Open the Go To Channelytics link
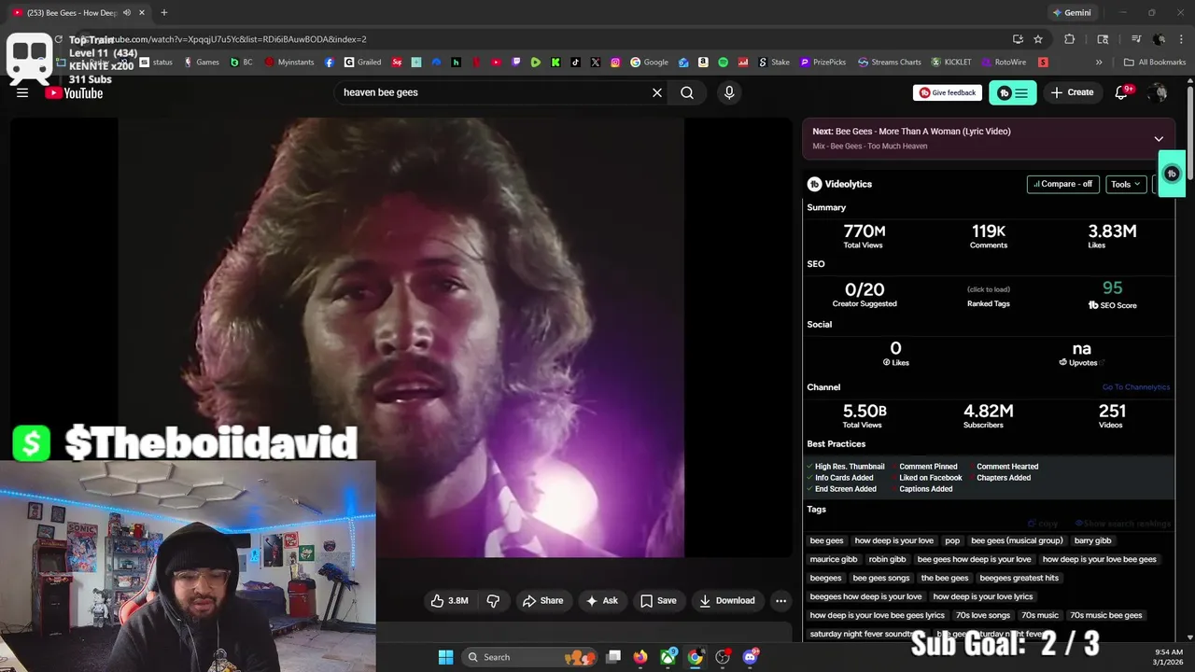This screenshot has height=672, width=1195. tap(1135, 387)
